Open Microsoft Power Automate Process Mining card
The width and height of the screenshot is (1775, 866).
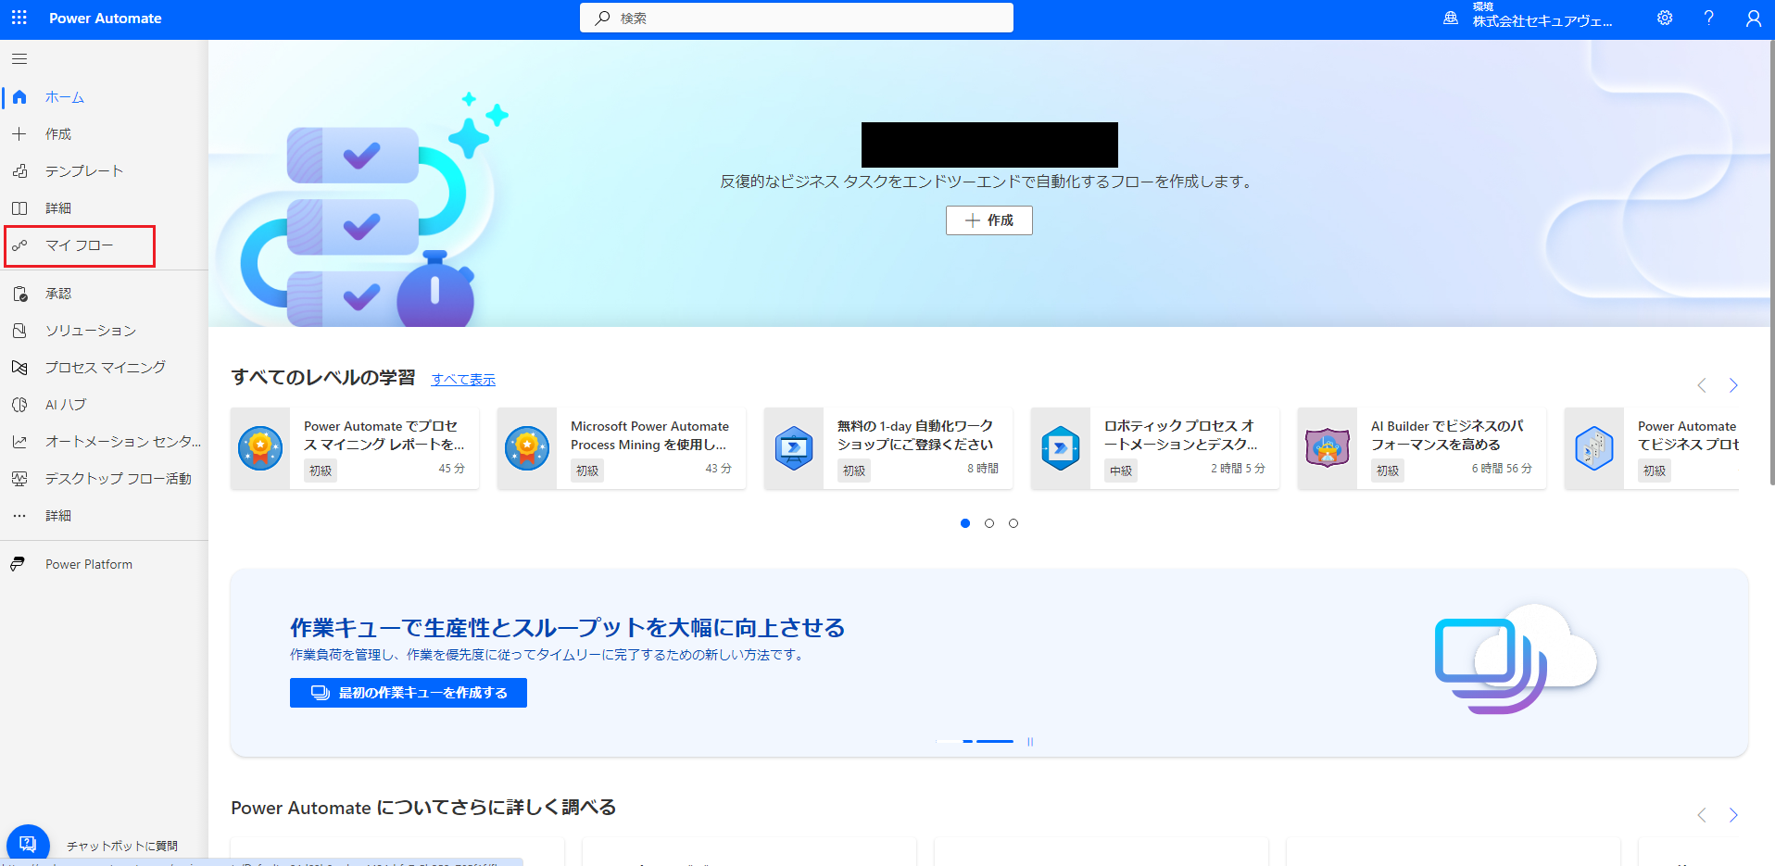pos(622,448)
